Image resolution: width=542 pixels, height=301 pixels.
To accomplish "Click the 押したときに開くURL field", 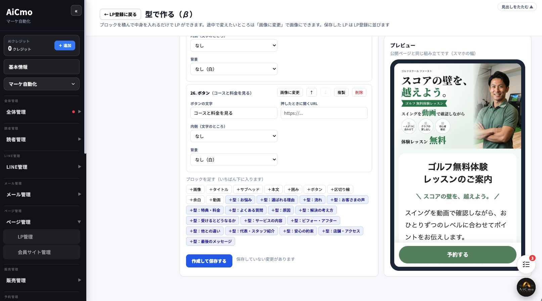I will [x=324, y=113].
